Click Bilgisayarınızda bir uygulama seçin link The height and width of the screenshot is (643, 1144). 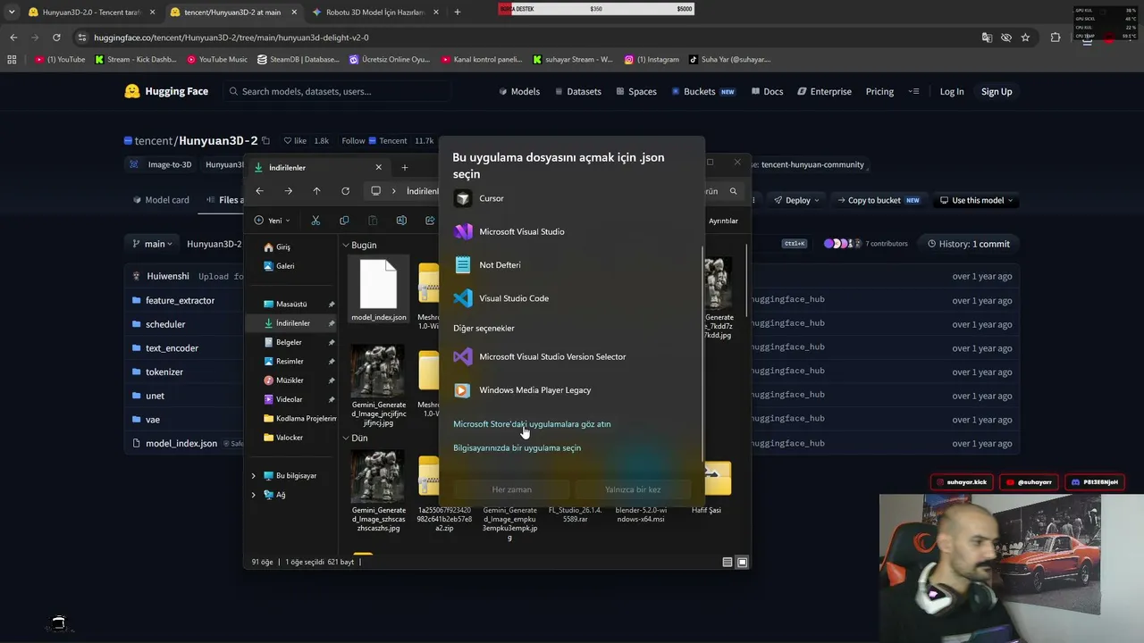coord(517,448)
